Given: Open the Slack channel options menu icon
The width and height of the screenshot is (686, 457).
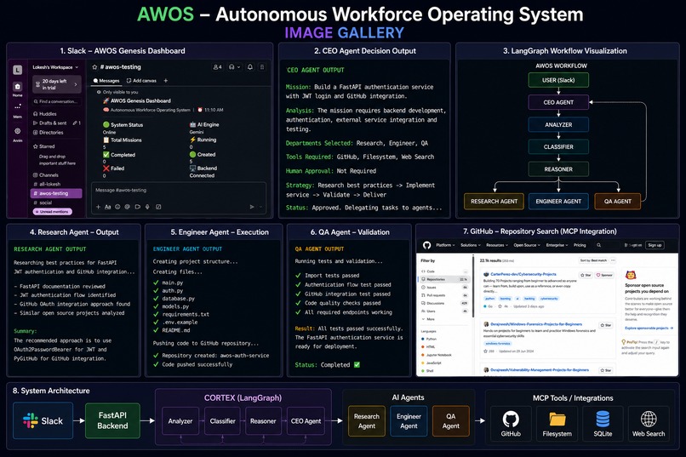Looking at the screenshot, I should point(262,67).
